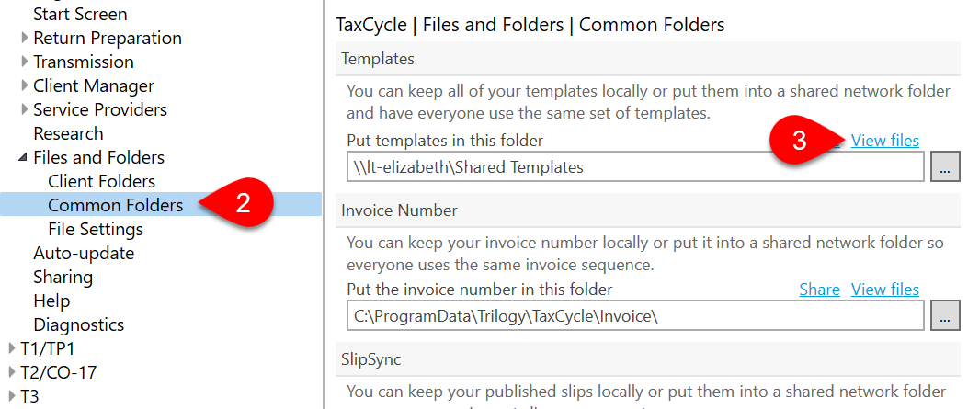Select Common Folders in the tree

pyautogui.click(x=116, y=205)
